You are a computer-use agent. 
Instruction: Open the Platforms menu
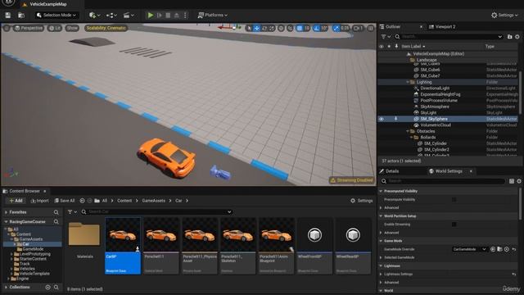pyautogui.click(x=213, y=15)
